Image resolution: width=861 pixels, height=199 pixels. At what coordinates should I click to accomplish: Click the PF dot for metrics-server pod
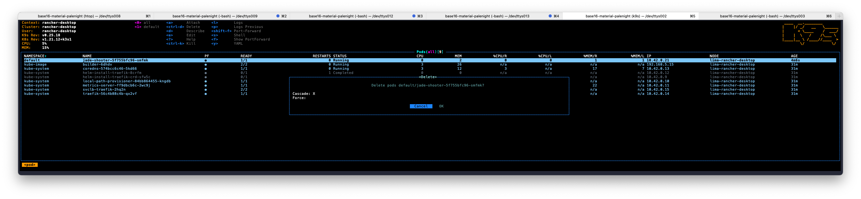pos(206,86)
